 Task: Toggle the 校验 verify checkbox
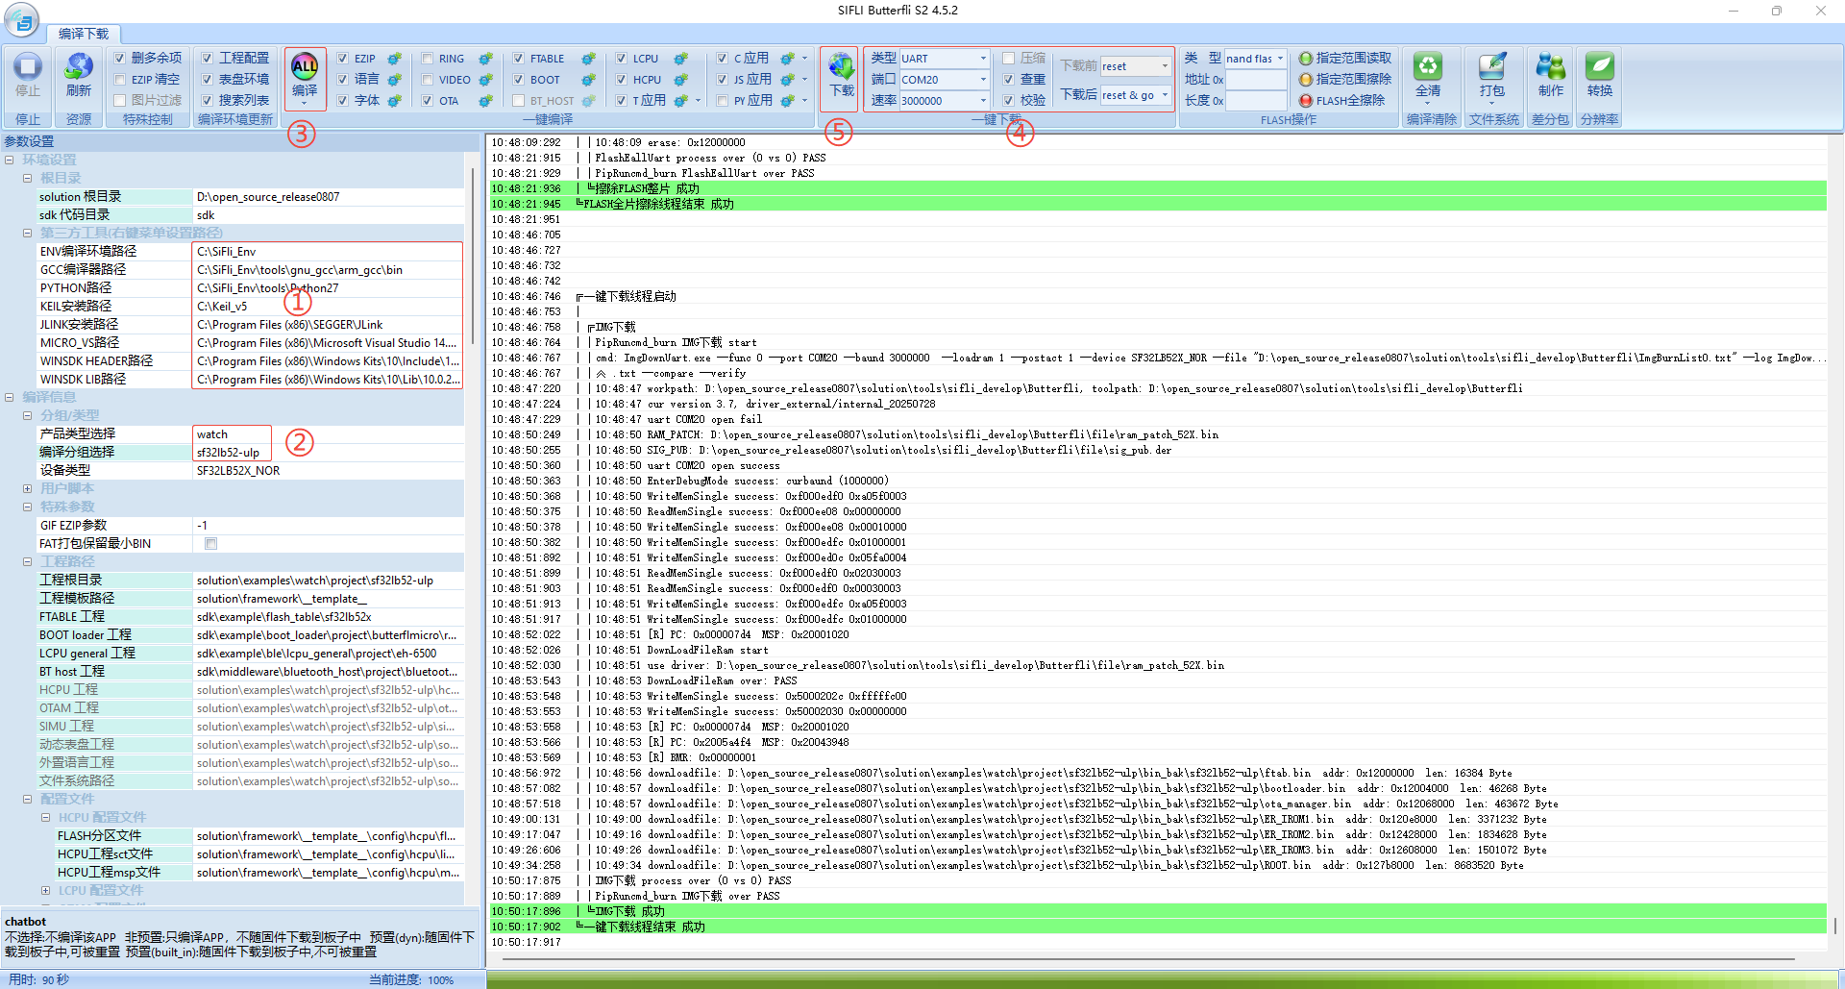[x=1008, y=101]
